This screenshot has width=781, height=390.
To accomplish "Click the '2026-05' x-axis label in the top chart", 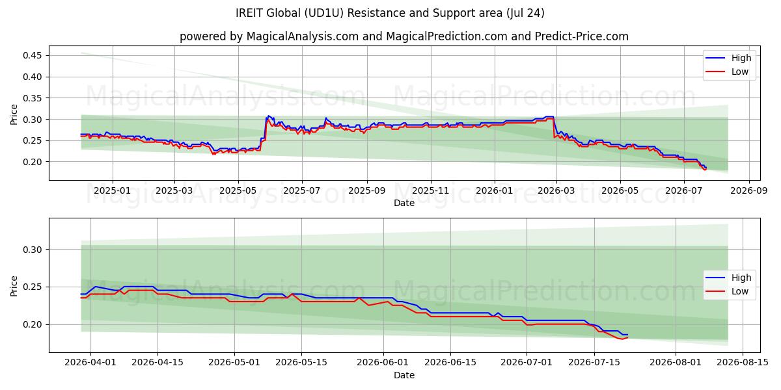I will tap(620, 191).
